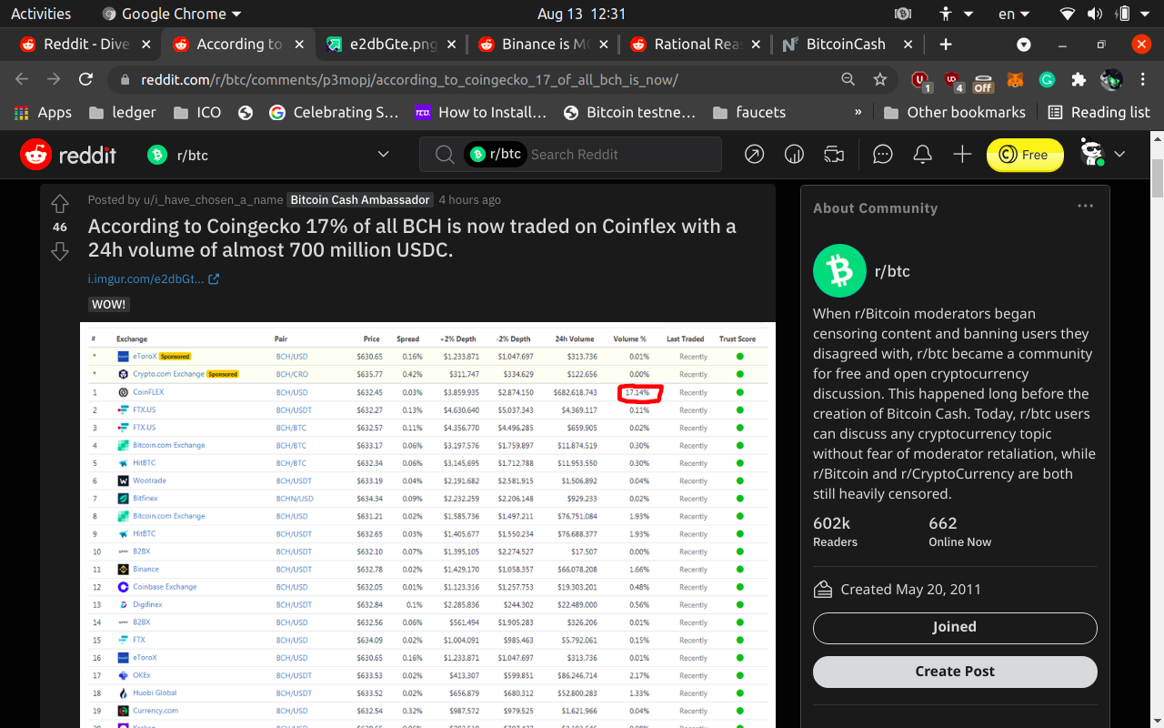Click the Create Post button

coord(955,672)
